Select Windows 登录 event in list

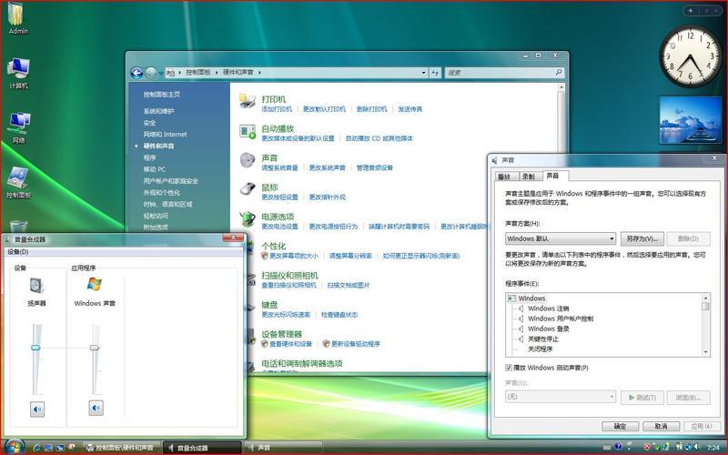(549, 329)
